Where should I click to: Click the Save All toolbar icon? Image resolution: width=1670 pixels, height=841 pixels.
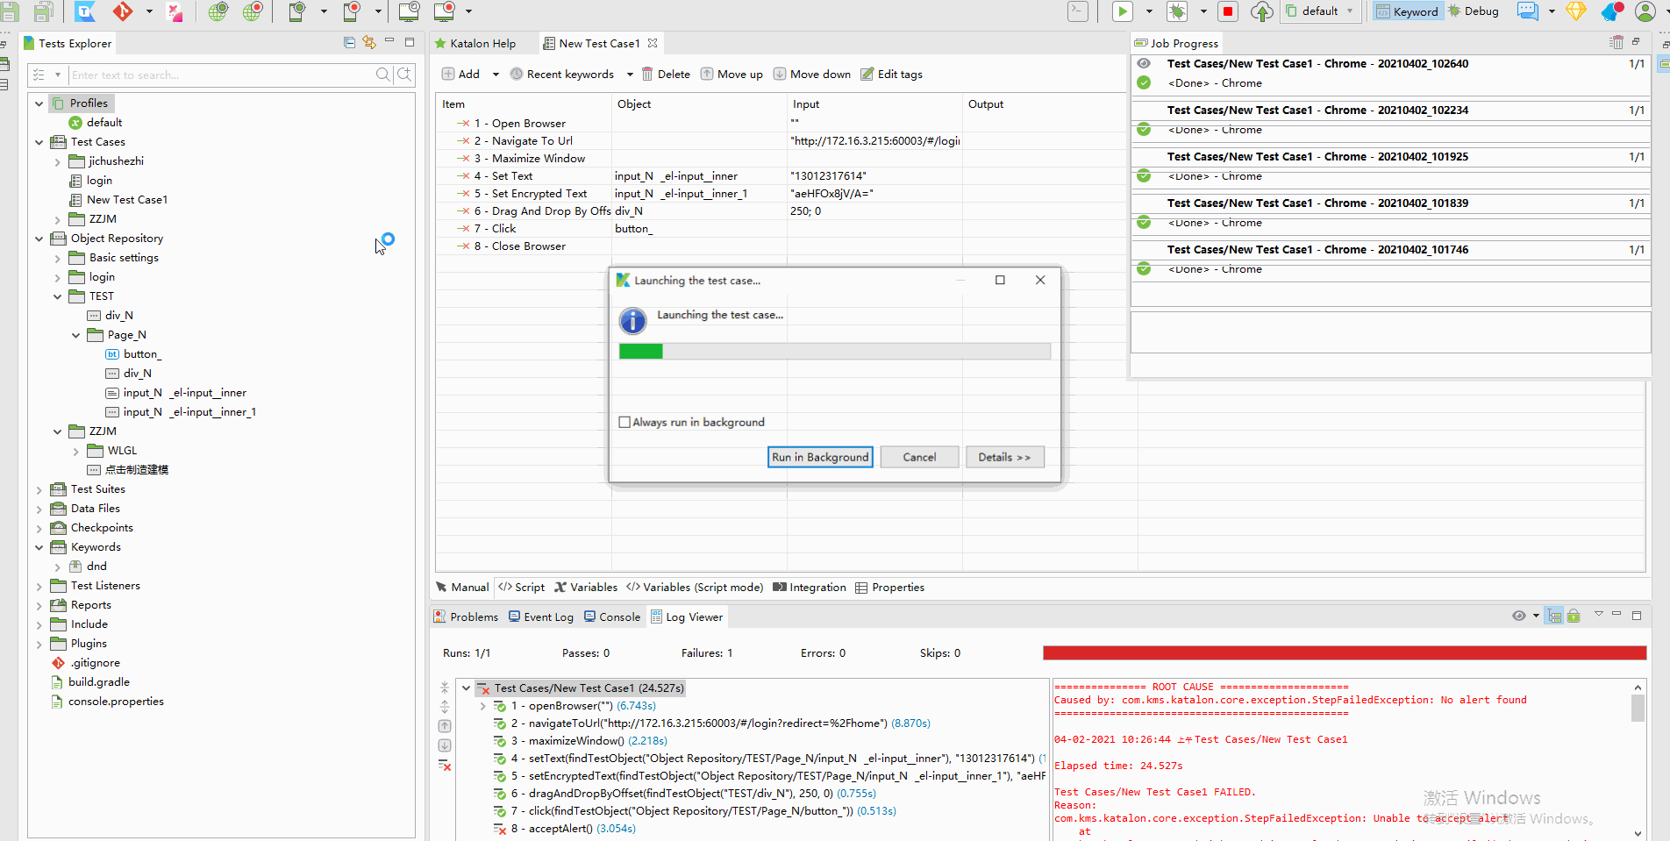(44, 11)
